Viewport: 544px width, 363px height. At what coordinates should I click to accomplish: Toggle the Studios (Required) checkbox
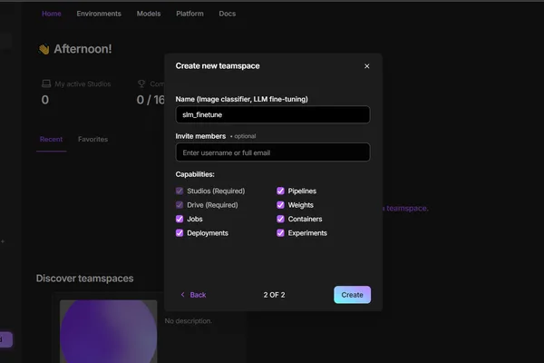[x=180, y=191]
